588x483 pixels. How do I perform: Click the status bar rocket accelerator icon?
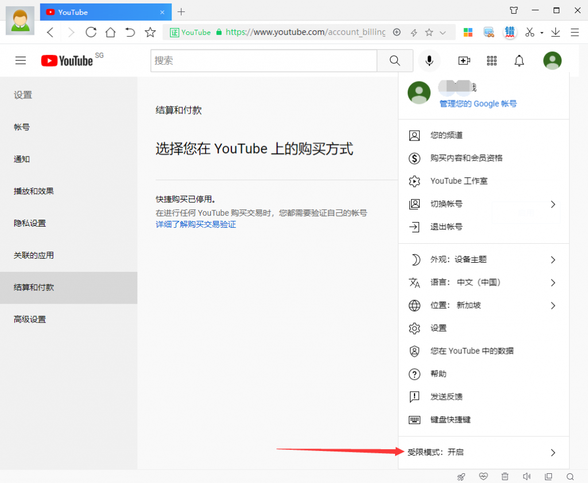461,477
